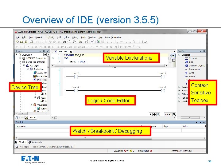This screenshot has width=221, height=166.
Task: Select the PLC_PRG node in device tree
Action: [40, 80]
